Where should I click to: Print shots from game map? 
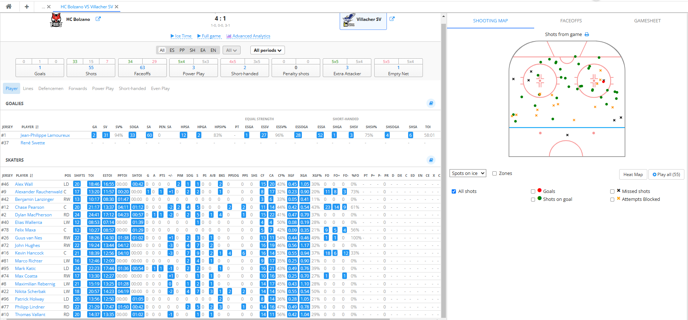[587, 35]
